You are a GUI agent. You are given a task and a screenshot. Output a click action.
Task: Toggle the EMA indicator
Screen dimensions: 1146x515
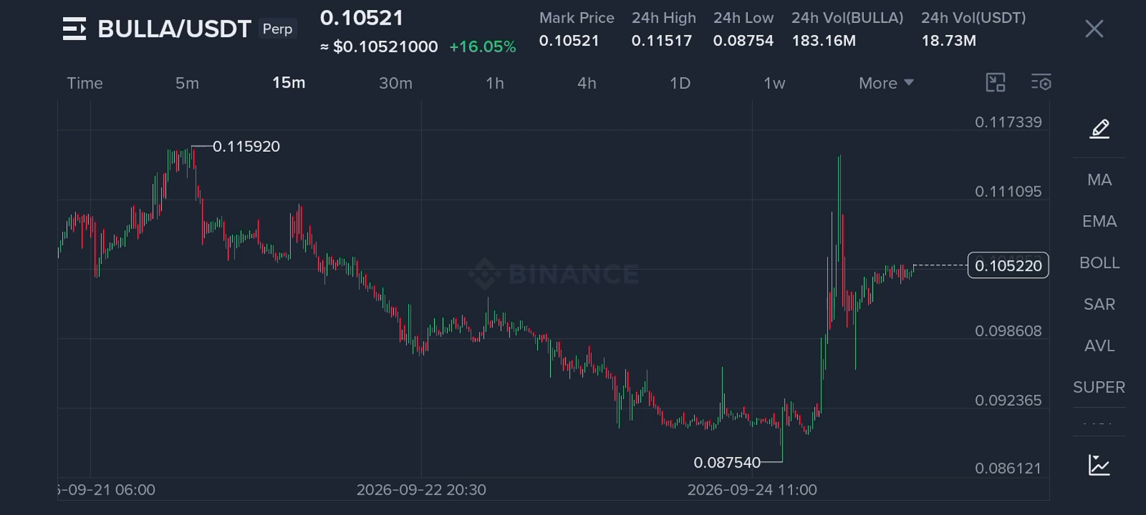point(1099,221)
